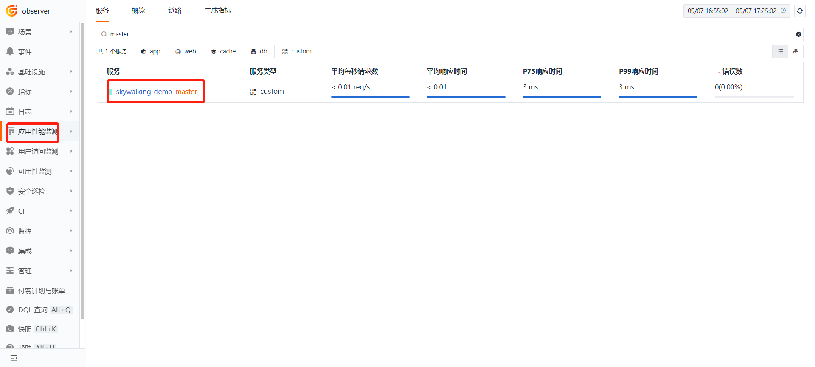815x367 pixels.
Task: Click the 监控 sidebar icon
Action: [x=10, y=231]
